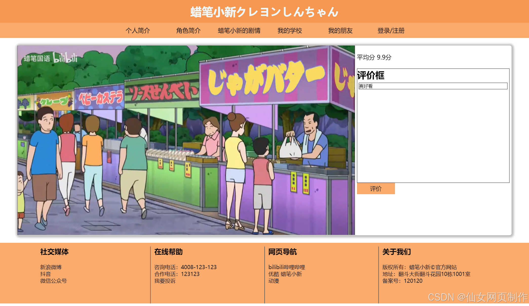Click the 评价 submit button
Screen dimensions: 529x306
pyautogui.click(x=376, y=189)
